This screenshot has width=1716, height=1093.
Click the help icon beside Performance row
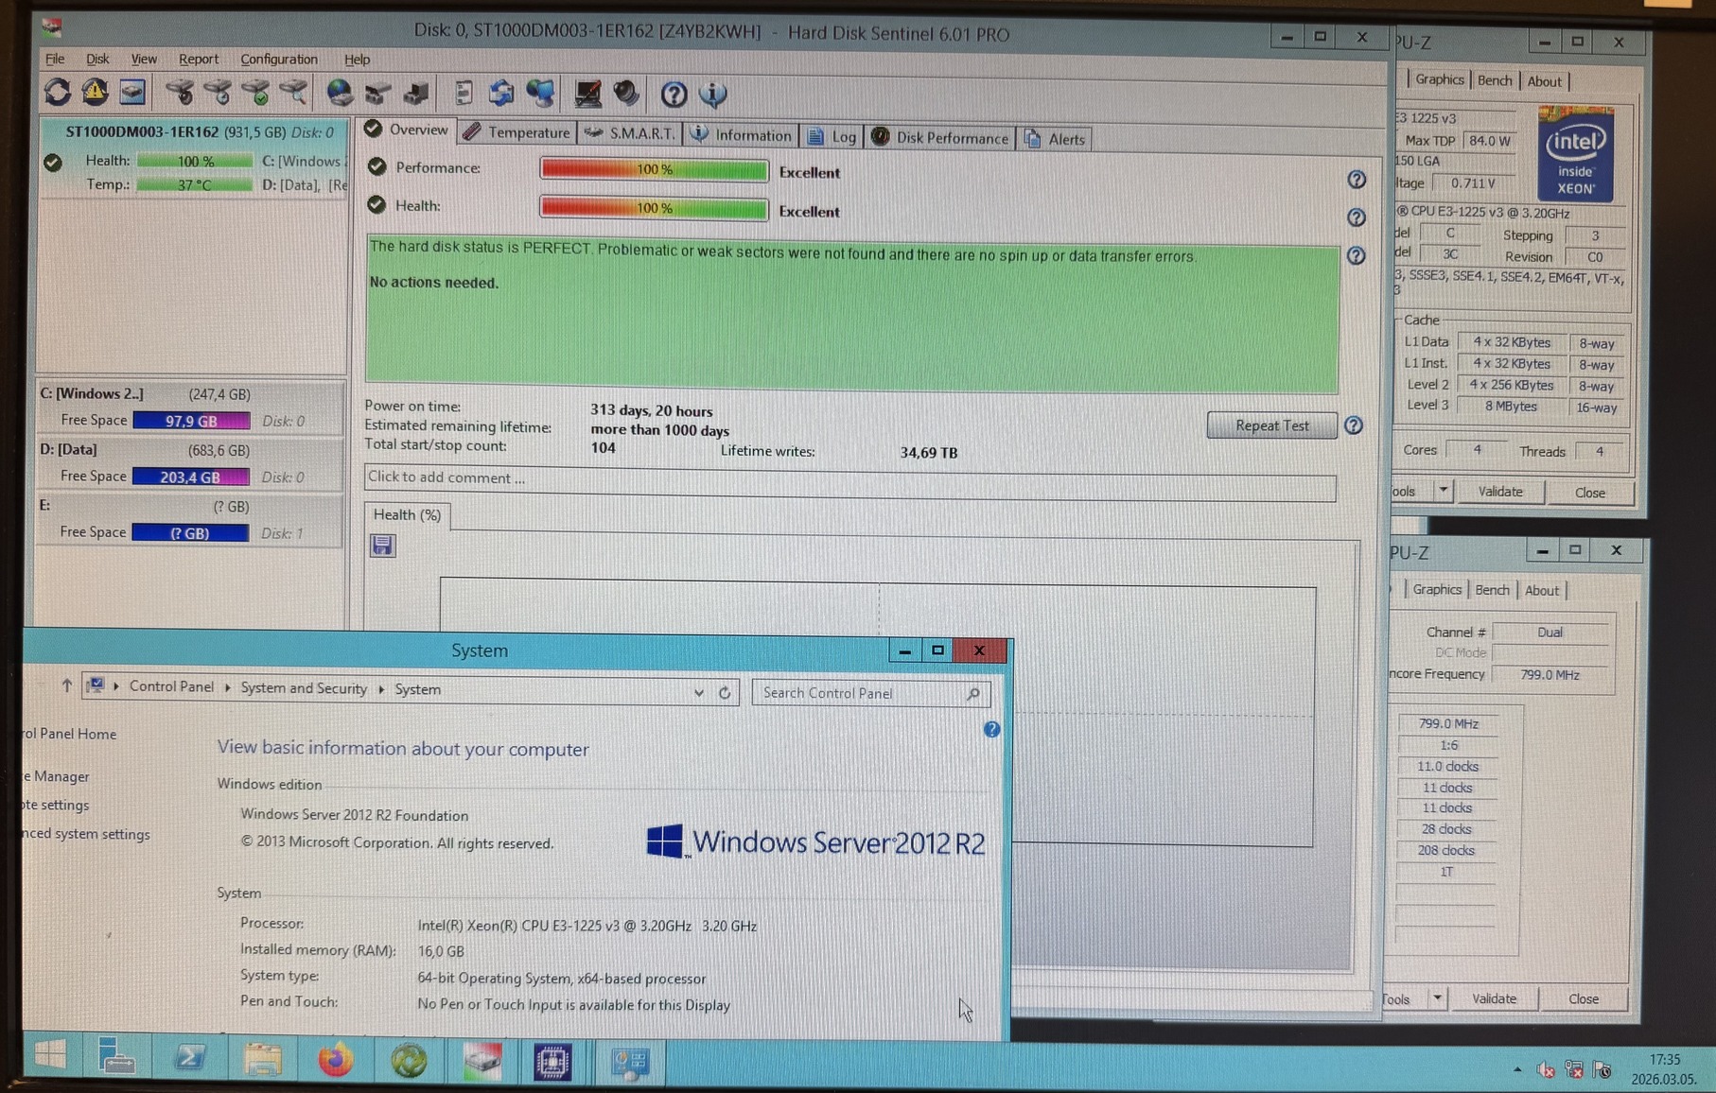point(1357,180)
